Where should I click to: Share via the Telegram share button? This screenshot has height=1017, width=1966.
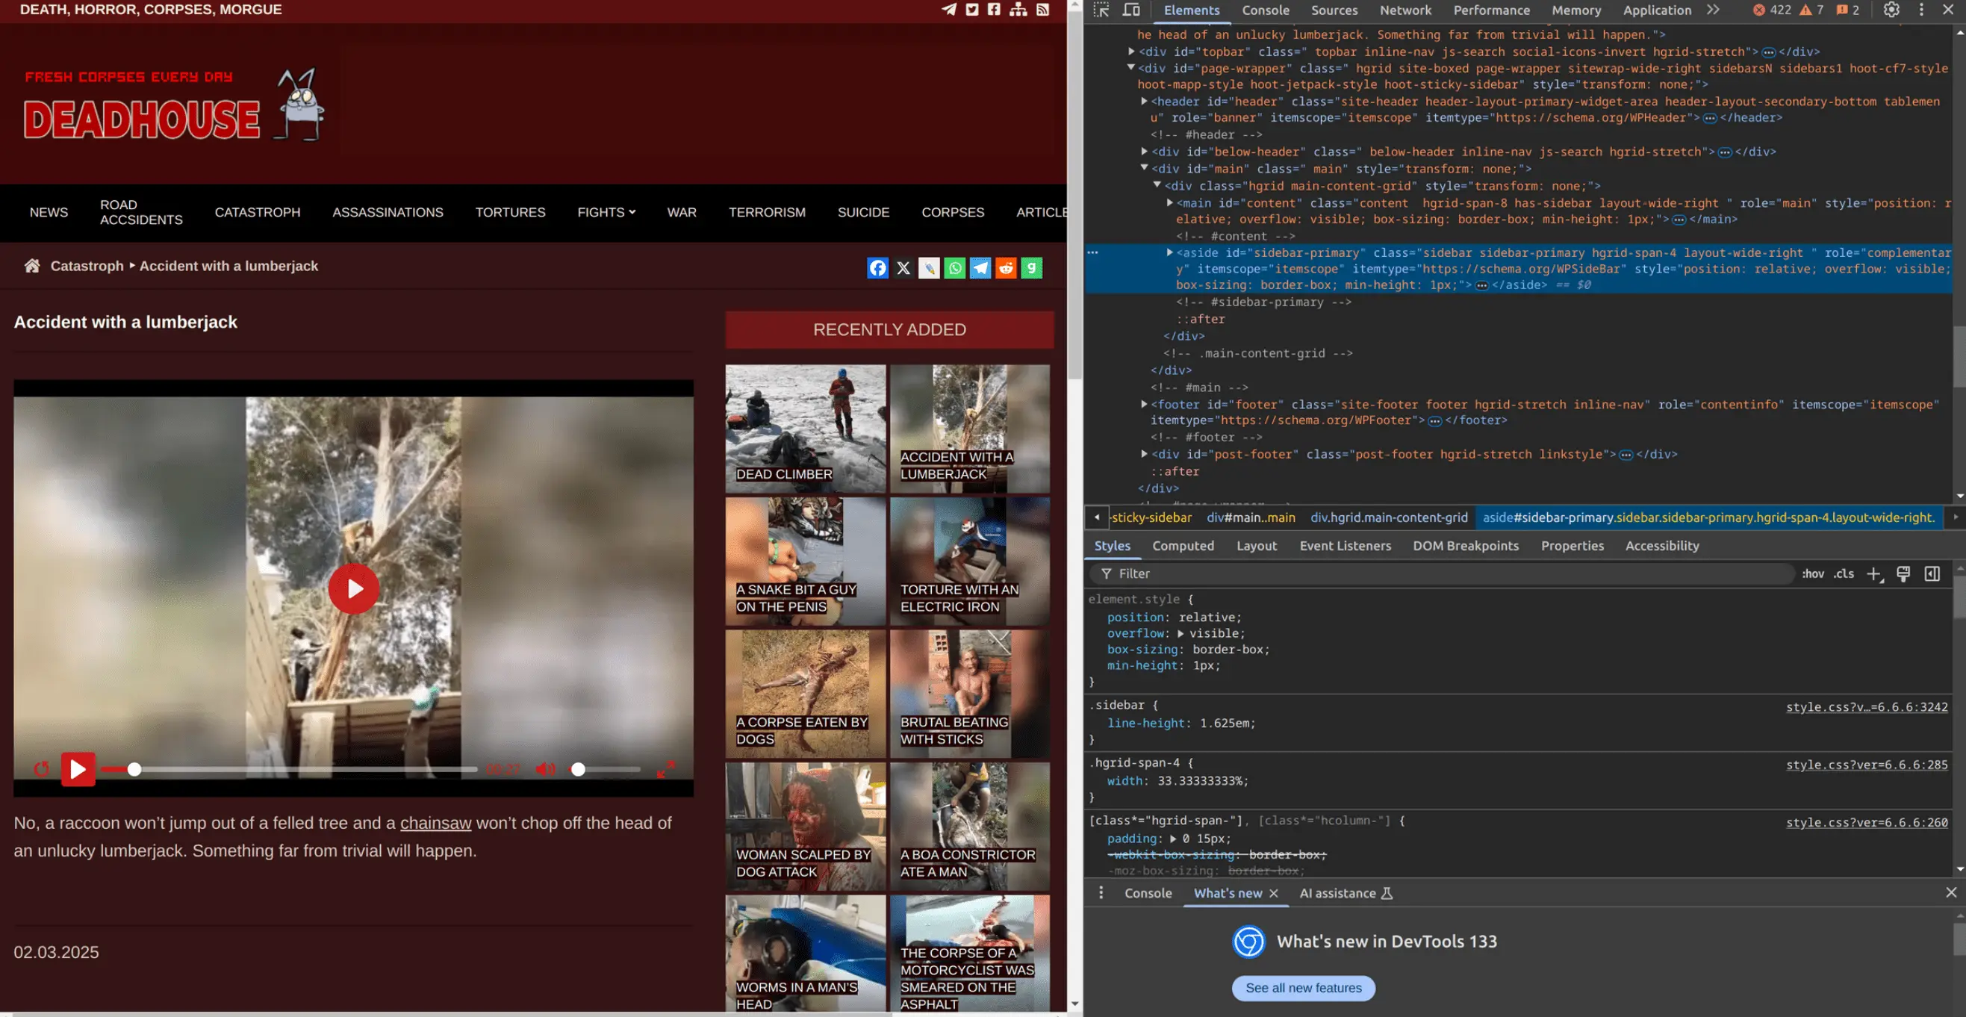[x=980, y=268]
